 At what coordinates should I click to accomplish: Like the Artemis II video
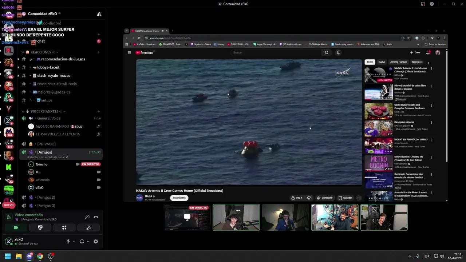297,198
